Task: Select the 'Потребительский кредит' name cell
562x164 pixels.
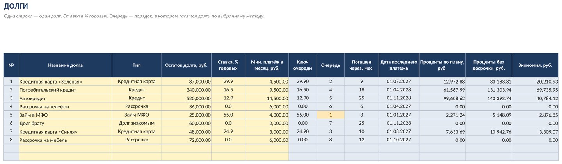Action: [x=65, y=90]
